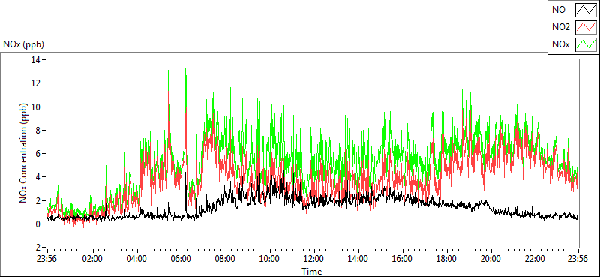This screenshot has width=600, height=277.
Task: Click the 20:00 time axis label
Action: click(x=491, y=259)
